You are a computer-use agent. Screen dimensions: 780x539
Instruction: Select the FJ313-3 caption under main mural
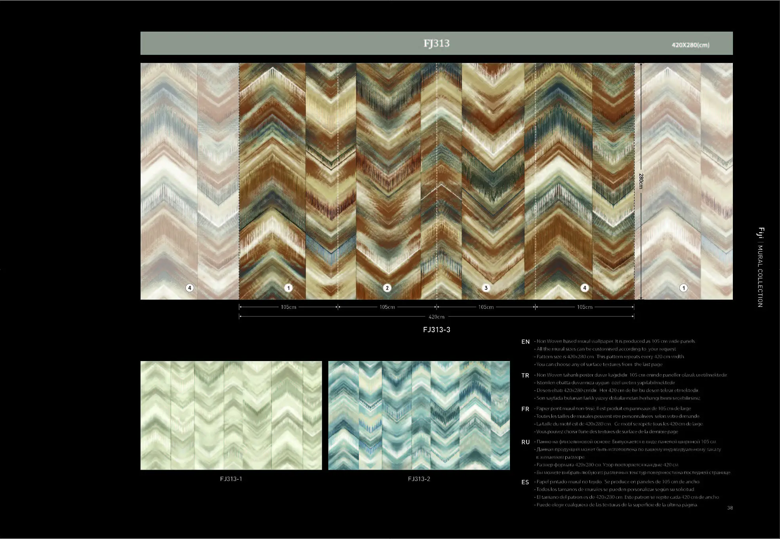tap(436, 330)
